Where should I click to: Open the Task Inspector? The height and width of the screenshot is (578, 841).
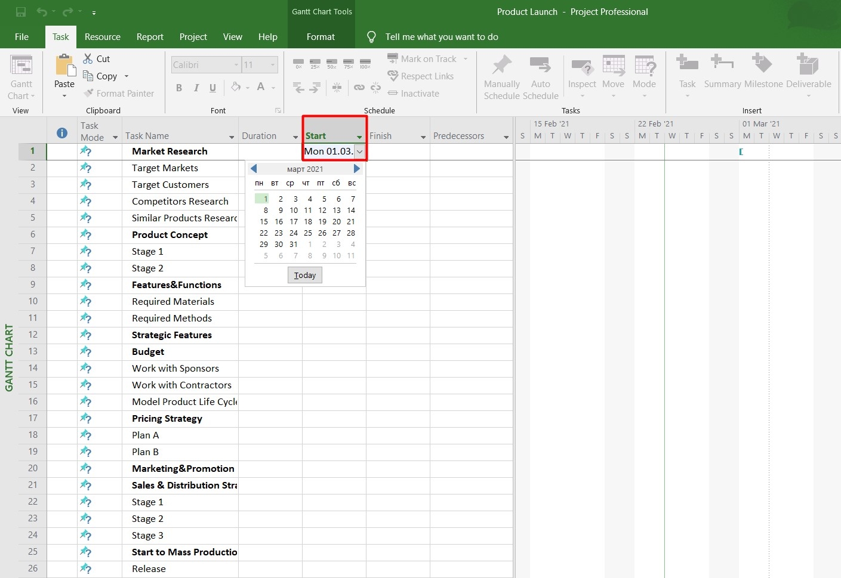click(581, 72)
